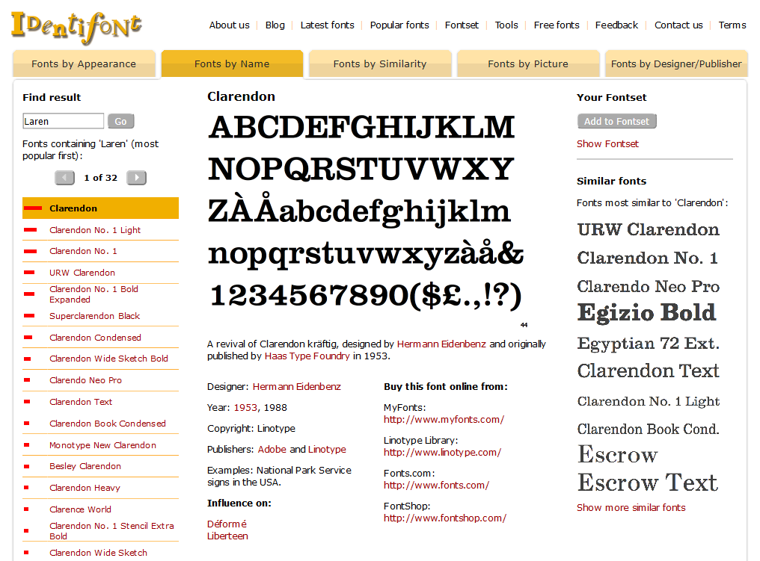Open the Fontset menu item
Viewport: 760px width, 561px height.
pyautogui.click(x=462, y=25)
